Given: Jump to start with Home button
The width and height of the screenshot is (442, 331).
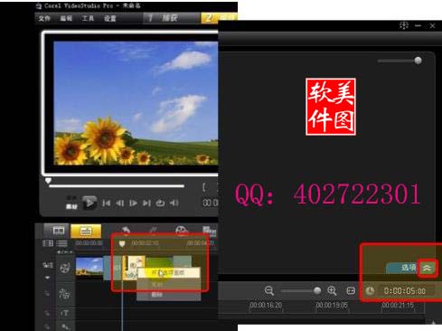Looking at the screenshot, I should click(x=106, y=203).
